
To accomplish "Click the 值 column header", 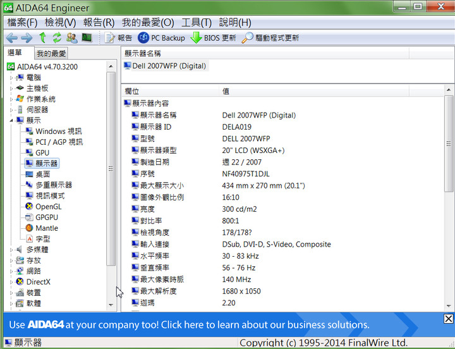I will coord(314,91).
